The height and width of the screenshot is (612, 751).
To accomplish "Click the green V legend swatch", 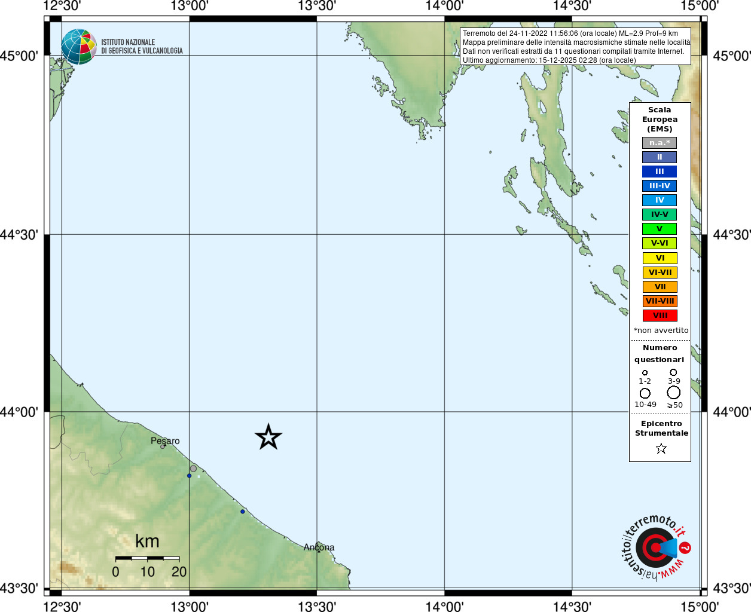I will pyautogui.click(x=660, y=229).
